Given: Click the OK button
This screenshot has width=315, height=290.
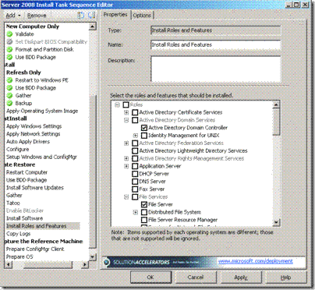Looking at the screenshot, I should coord(150,278).
